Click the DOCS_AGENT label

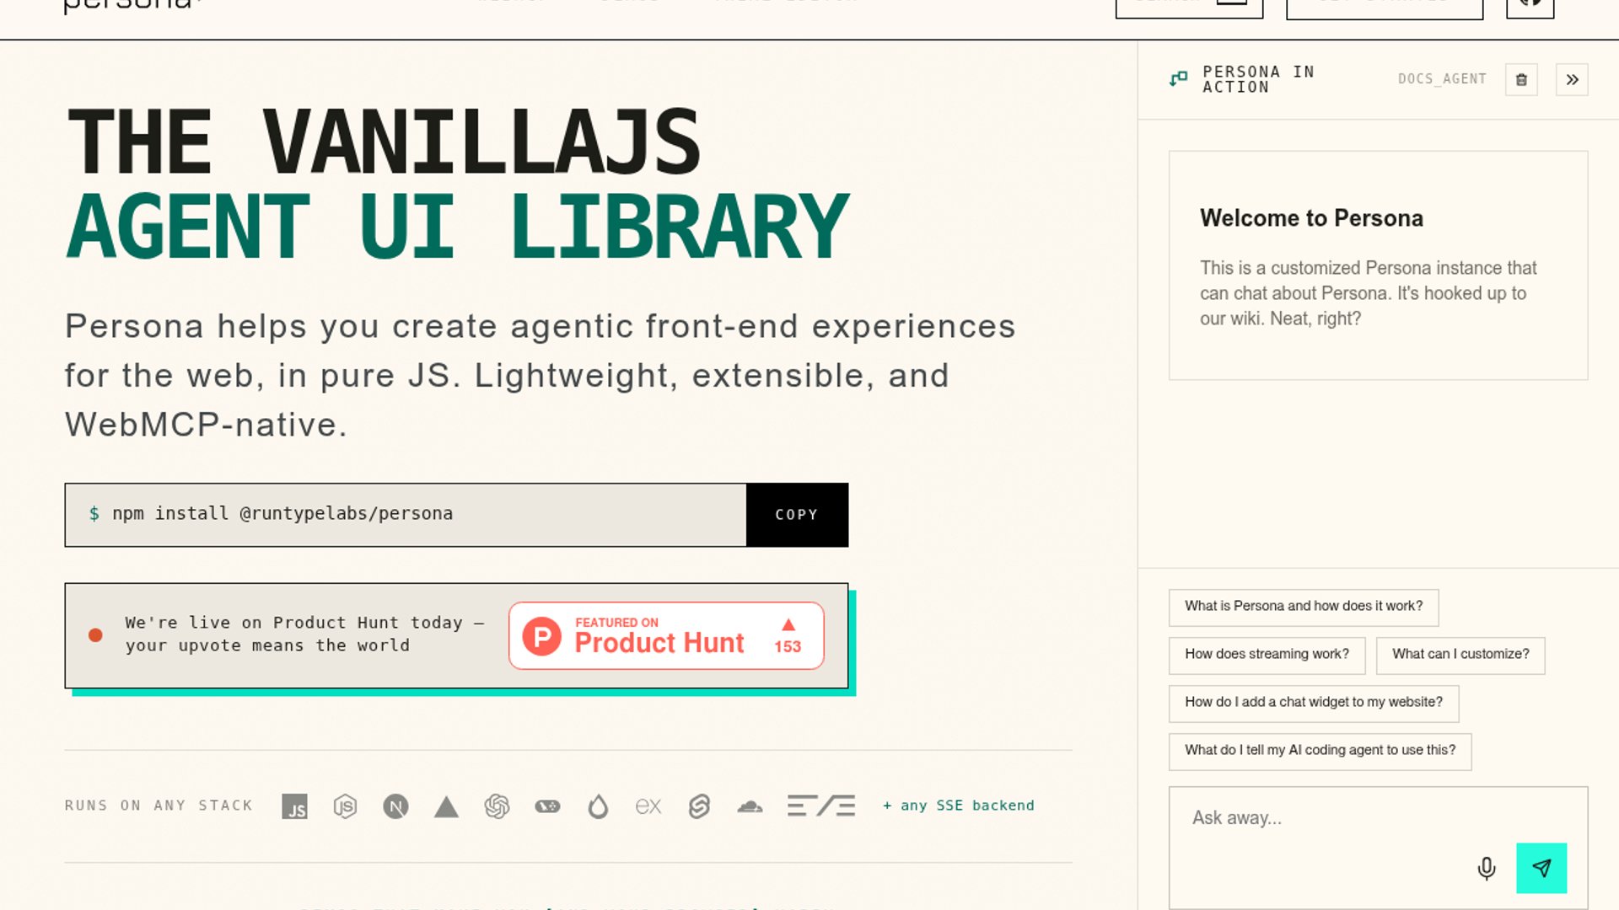(1442, 79)
